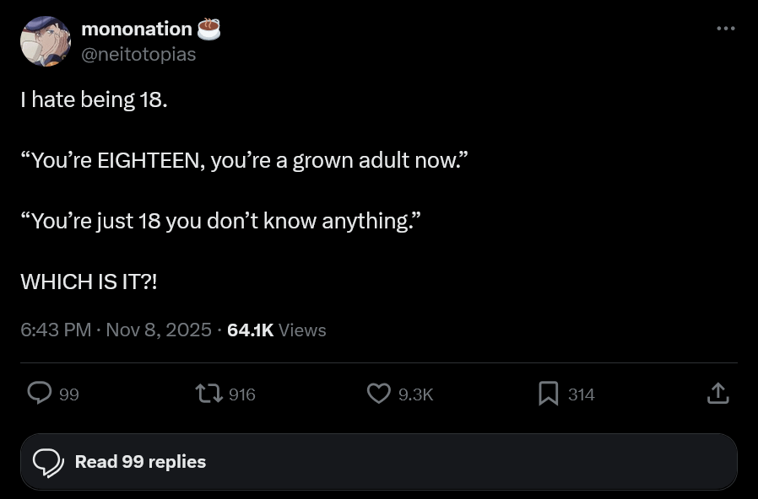Open the mononation profile avatar

[x=46, y=41]
